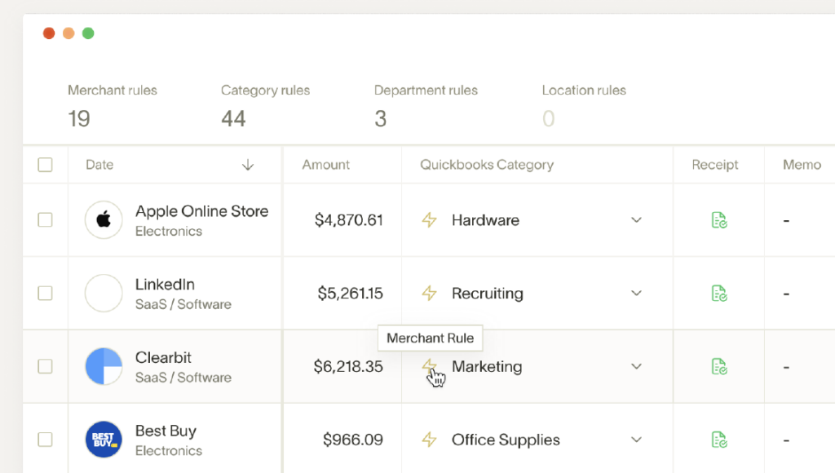The height and width of the screenshot is (473, 835).
Task: Click the Clearbit blue logo icon
Action: pos(104,366)
